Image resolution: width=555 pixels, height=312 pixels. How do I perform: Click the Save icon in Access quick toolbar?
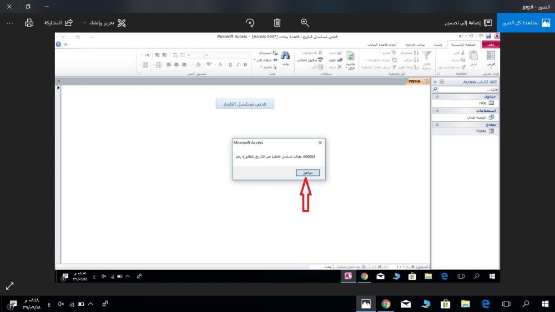coord(488,36)
